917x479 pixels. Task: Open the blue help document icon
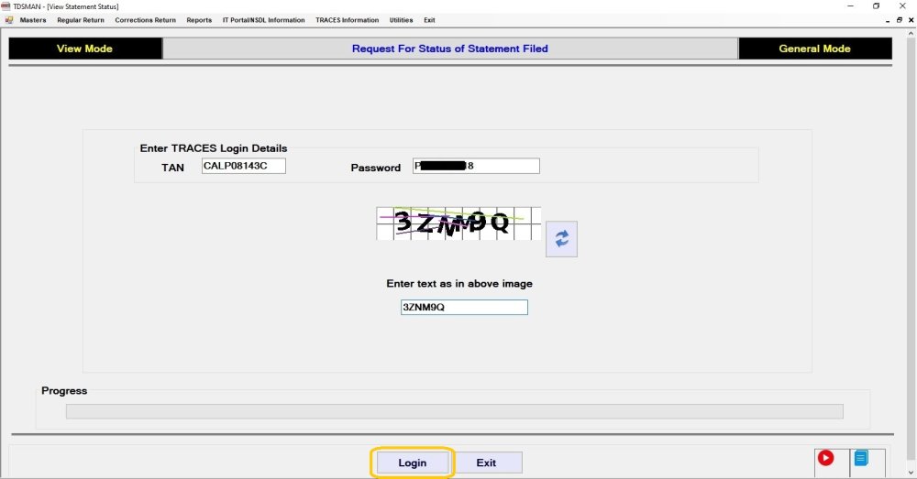coord(861,458)
